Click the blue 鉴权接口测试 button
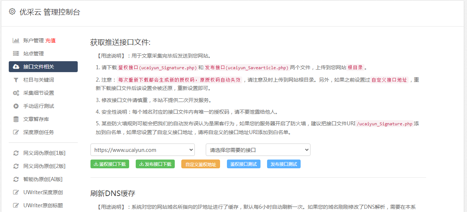This screenshot has height=212, width=467. 244,164
